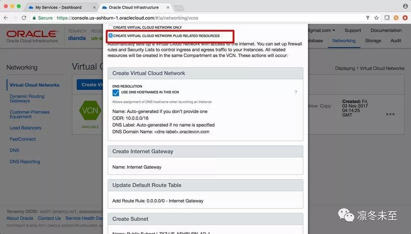Open a new browser tab
Image resolution: width=411 pixels, height=234 pixels.
click(x=179, y=8)
